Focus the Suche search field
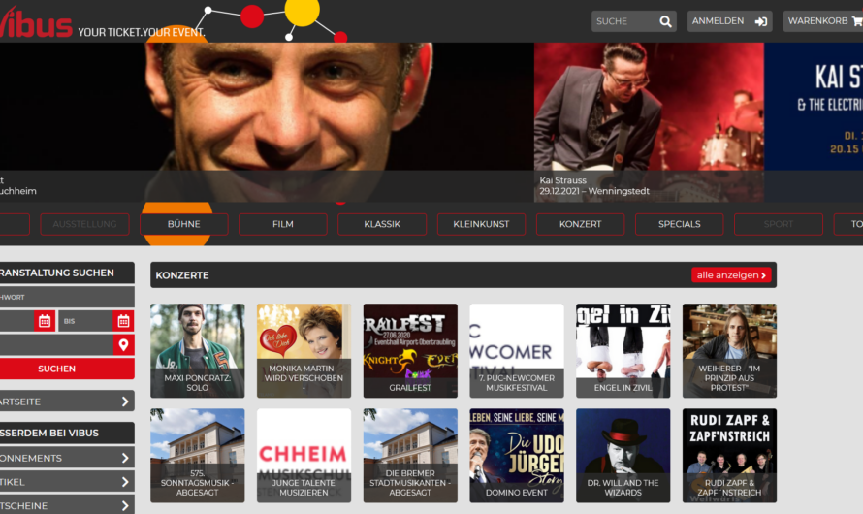The height and width of the screenshot is (514, 863). [625, 21]
